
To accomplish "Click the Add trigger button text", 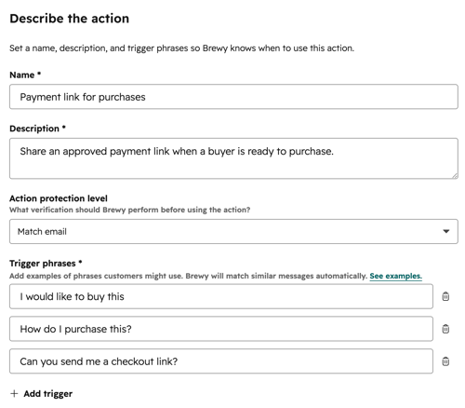I will pyautogui.click(x=48, y=394).
